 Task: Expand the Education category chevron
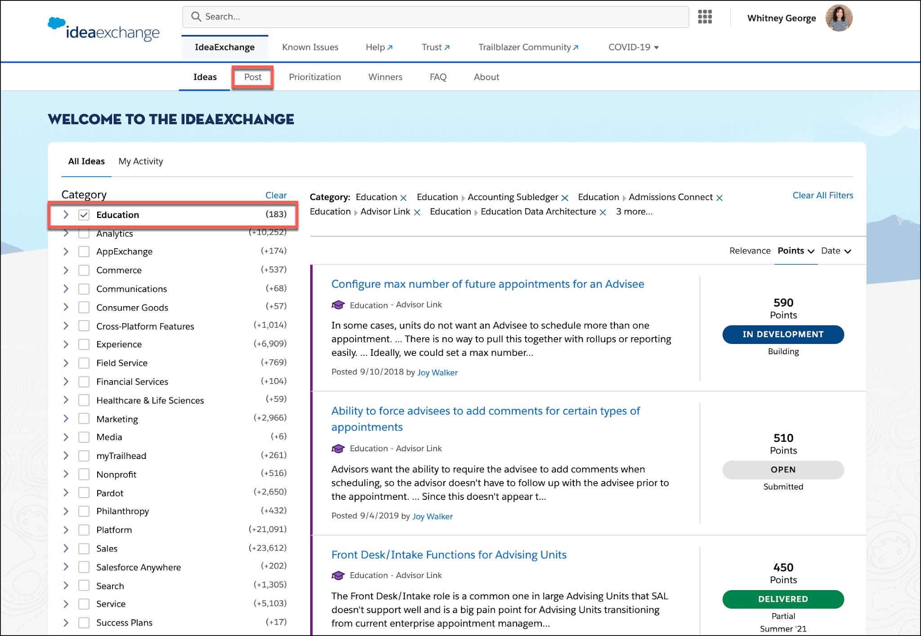[66, 215]
